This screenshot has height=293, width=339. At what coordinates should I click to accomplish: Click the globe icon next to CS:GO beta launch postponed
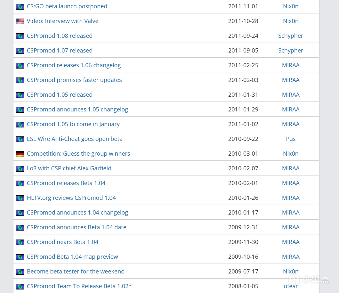[x=20, y=7]
